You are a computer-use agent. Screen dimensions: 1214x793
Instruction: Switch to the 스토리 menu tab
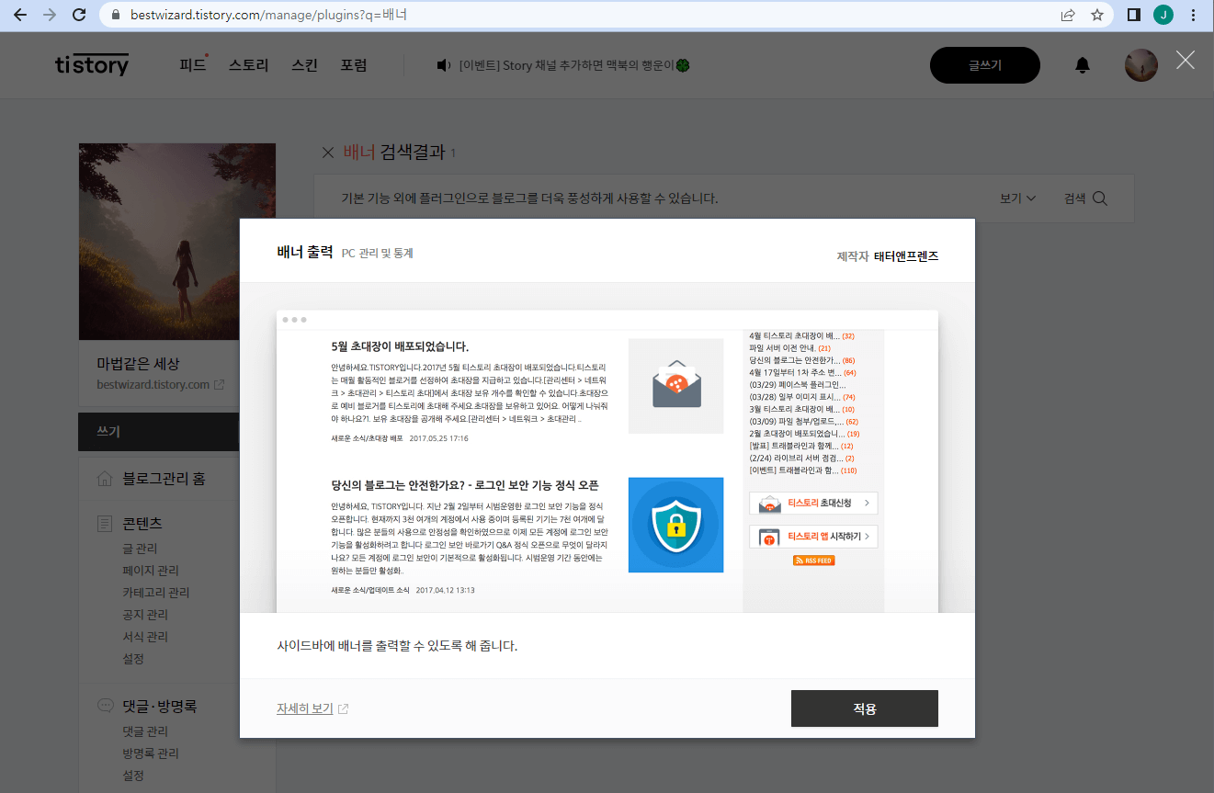click(x=247, y=65)
